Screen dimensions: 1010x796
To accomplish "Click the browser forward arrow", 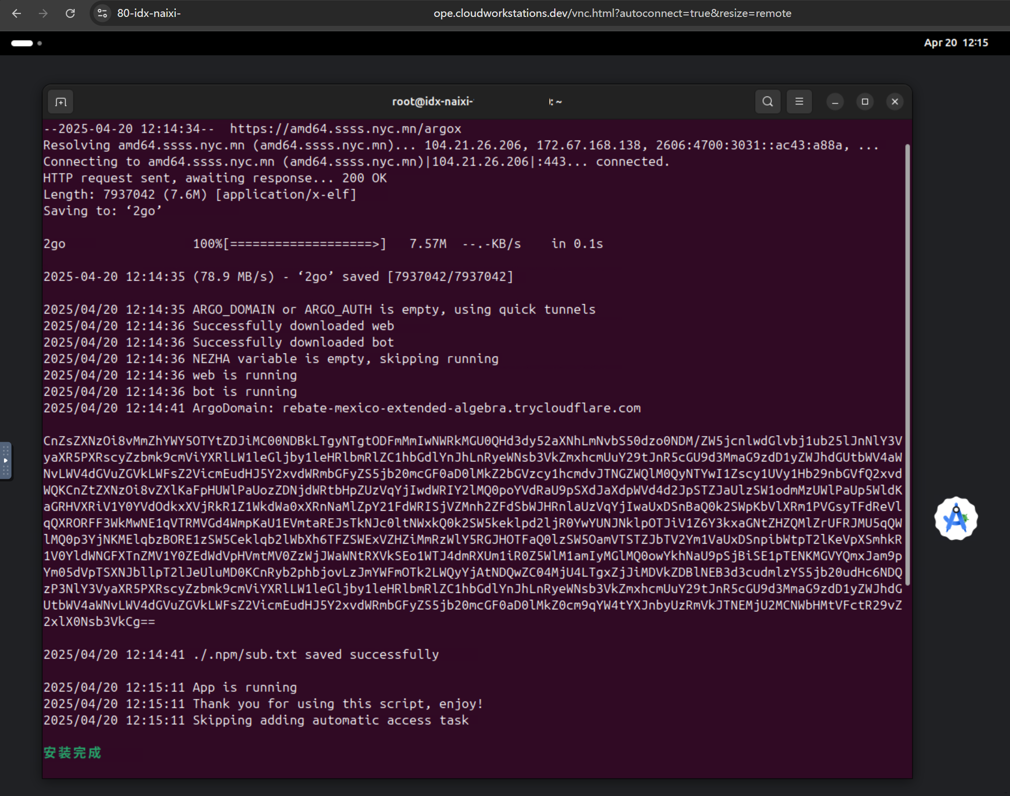I will click(43, 13).
